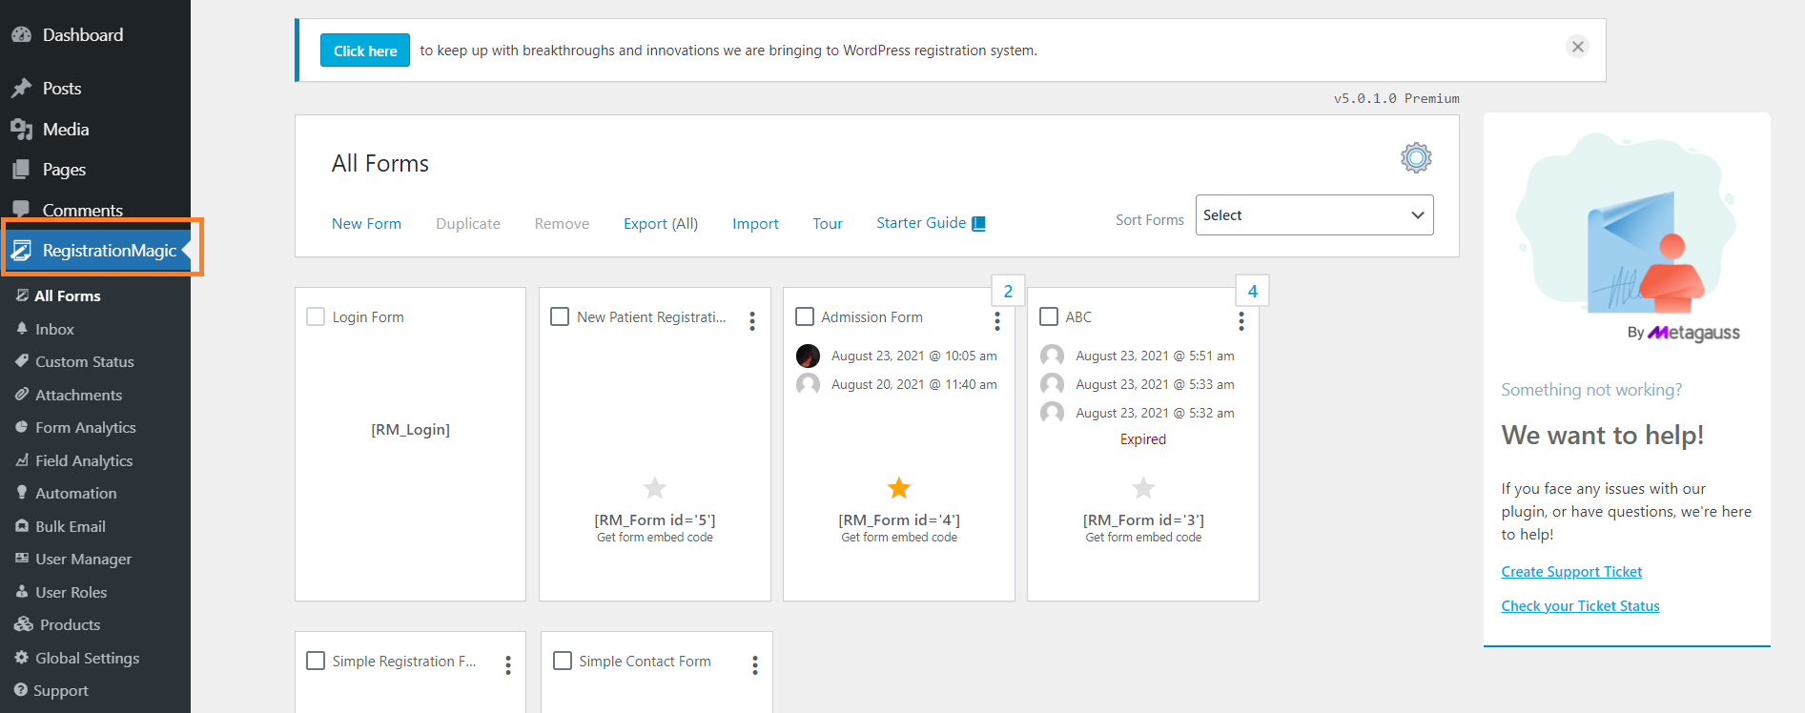The height and width of the screenshot is (713, 1805).
Task: Open the Create Support Ticket link
Action: click(1571, 572)
